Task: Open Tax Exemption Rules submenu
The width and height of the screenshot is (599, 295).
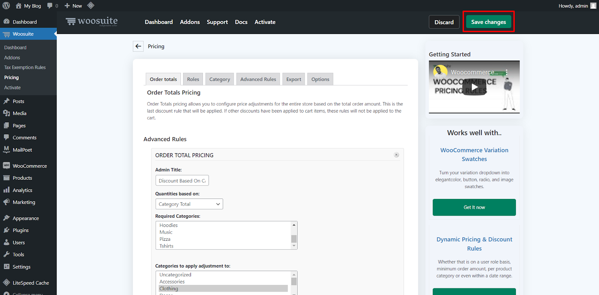Action: [25, 67]
